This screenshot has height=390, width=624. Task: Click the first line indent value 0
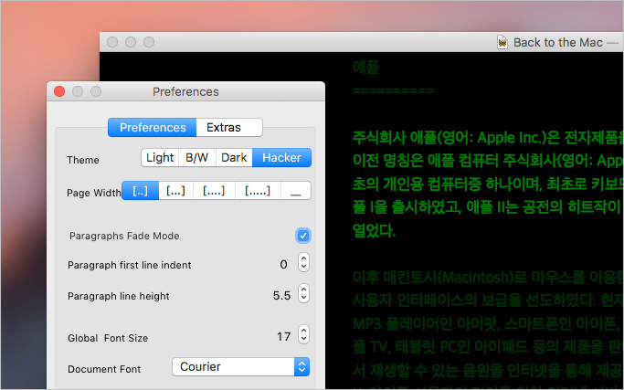click(x=283, y=265)
